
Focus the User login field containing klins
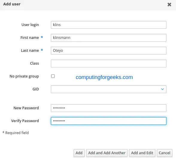109,25
